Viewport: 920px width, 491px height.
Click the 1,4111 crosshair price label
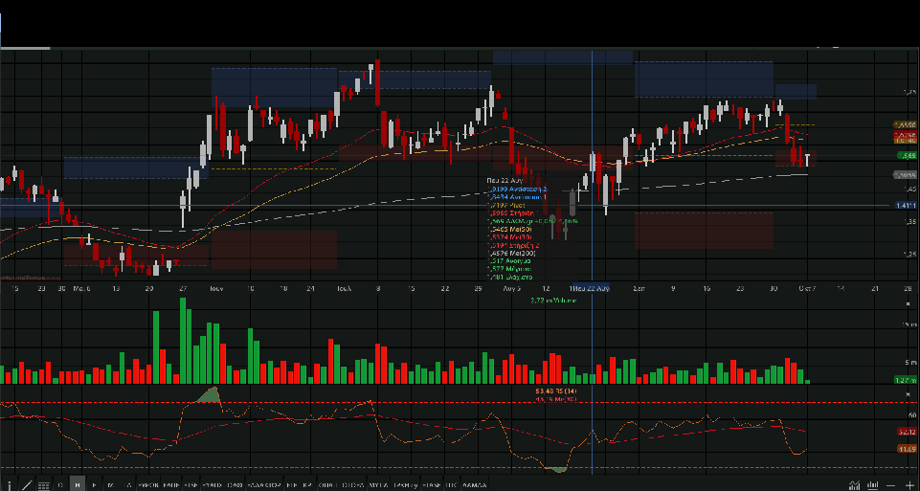907,206
